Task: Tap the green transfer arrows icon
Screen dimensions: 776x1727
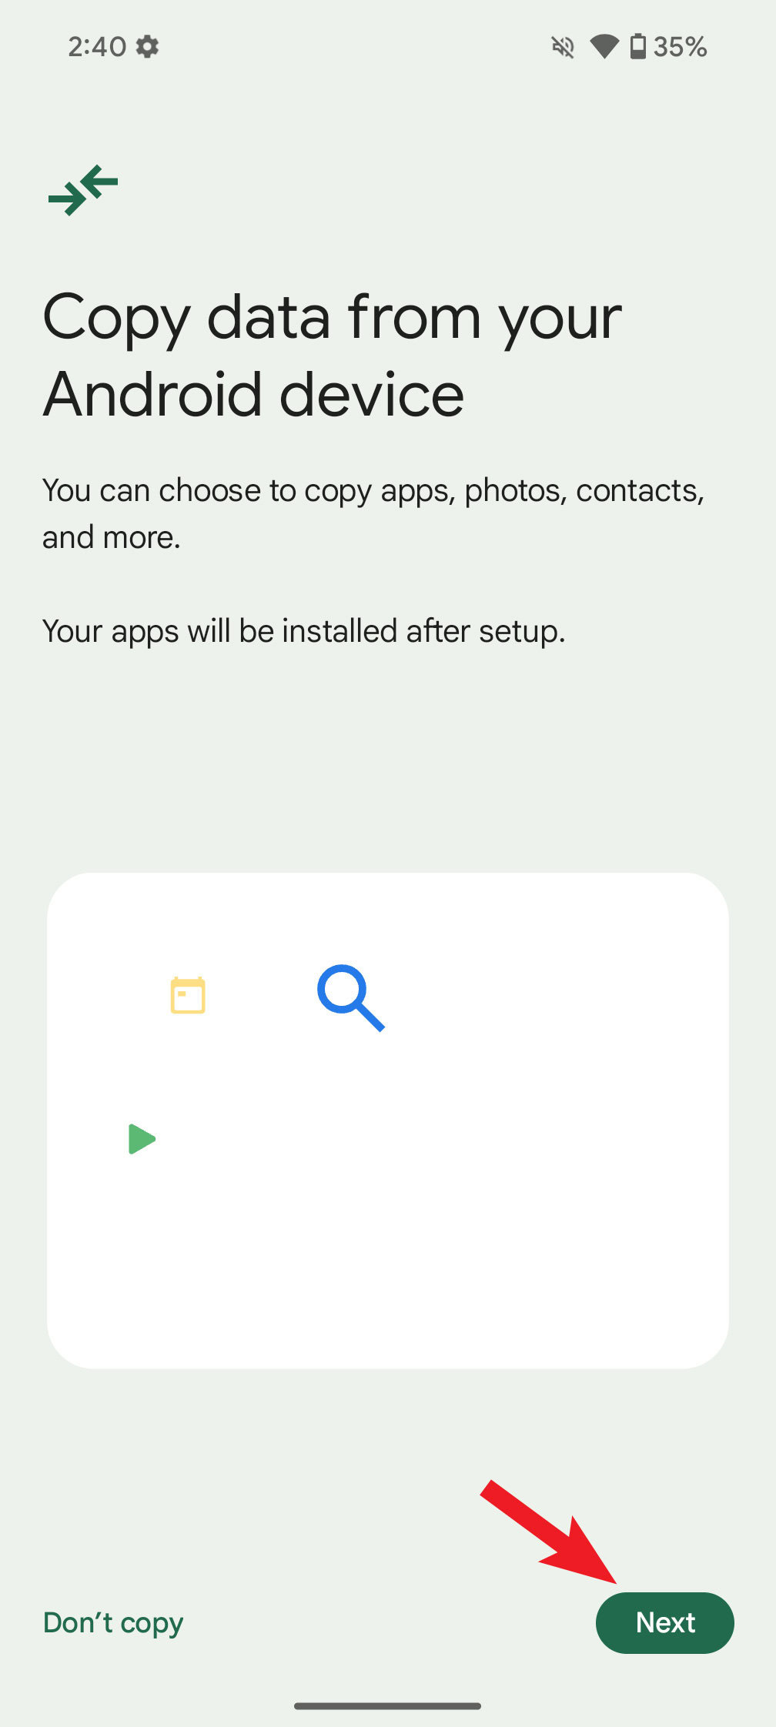Action: coord(83,189)
